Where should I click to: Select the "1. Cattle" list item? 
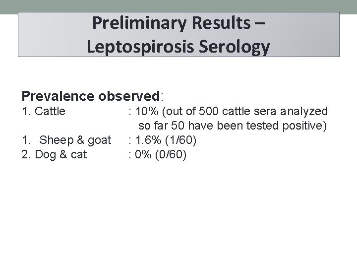coord(44,111)
